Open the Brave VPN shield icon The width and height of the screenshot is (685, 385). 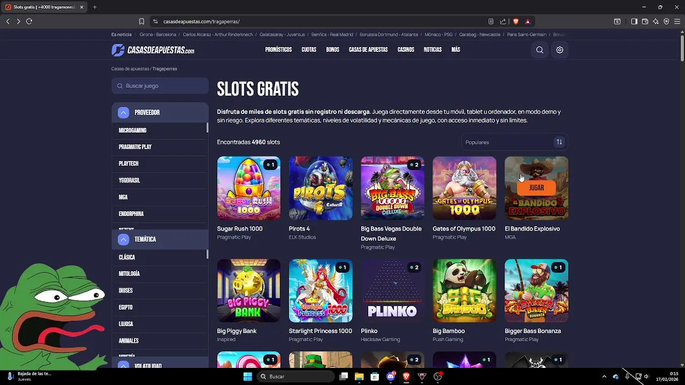click(666, 21)
